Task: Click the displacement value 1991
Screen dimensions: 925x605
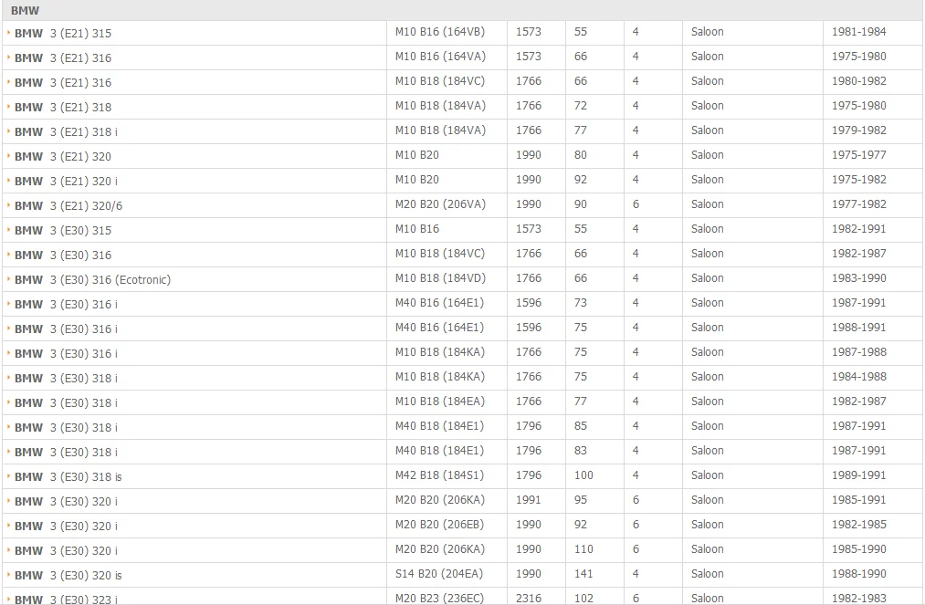Action: pos(528,500)
